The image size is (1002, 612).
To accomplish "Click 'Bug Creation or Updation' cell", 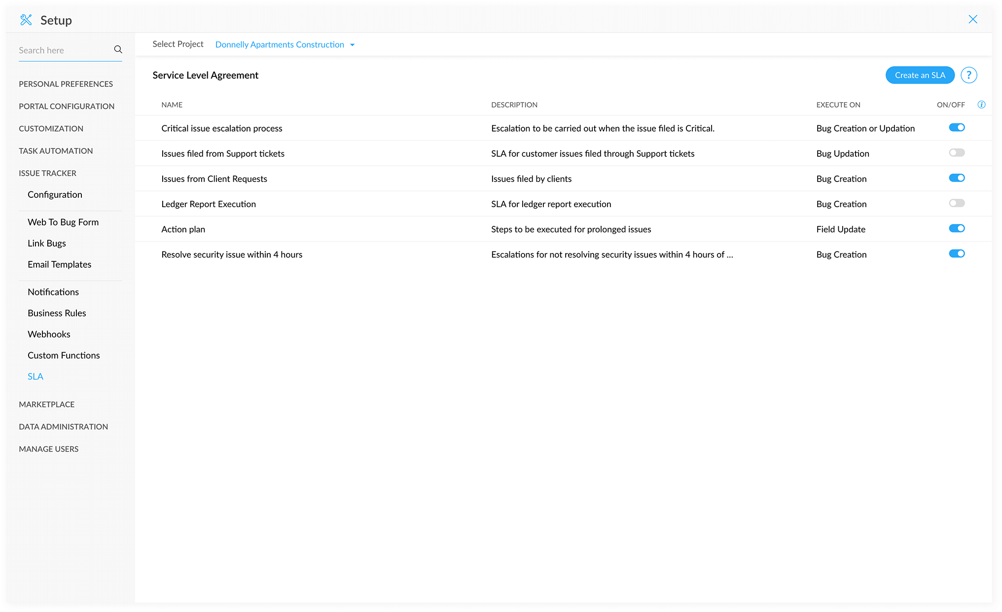I will click(865, 128).
